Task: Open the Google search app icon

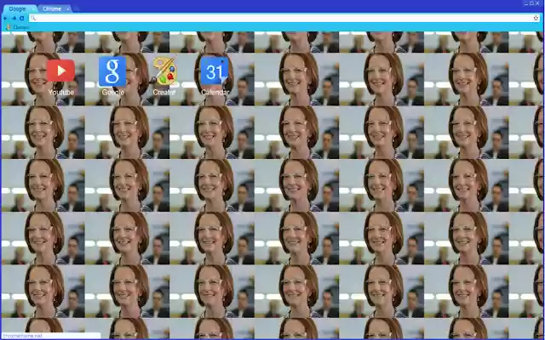Action: [112, 71]
